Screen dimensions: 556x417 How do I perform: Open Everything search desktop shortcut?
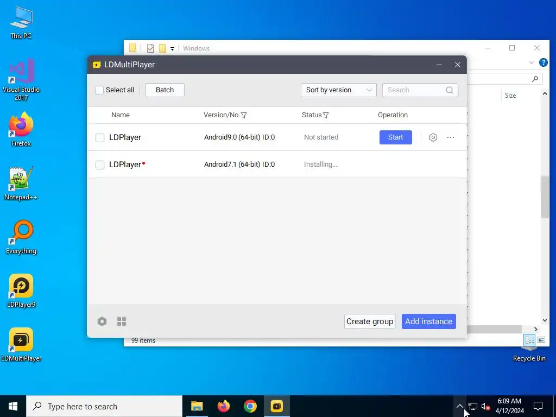21,237
